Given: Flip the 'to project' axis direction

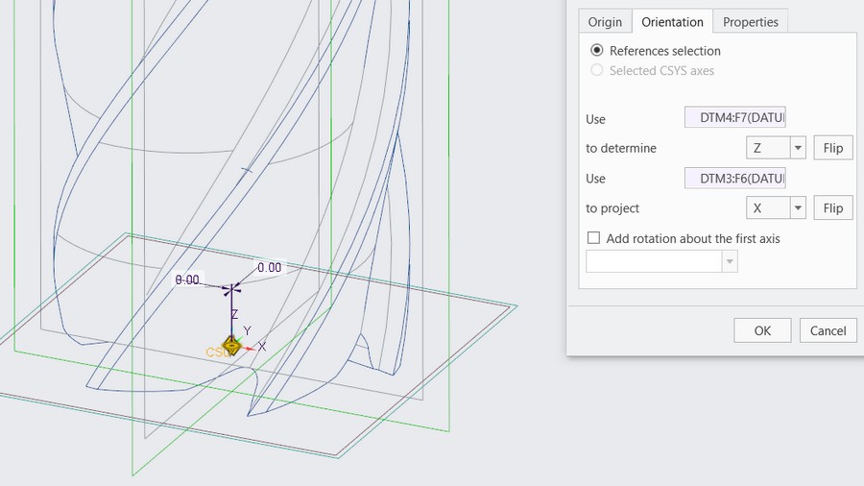Looking at the screenshot, I should click(833, 207).
